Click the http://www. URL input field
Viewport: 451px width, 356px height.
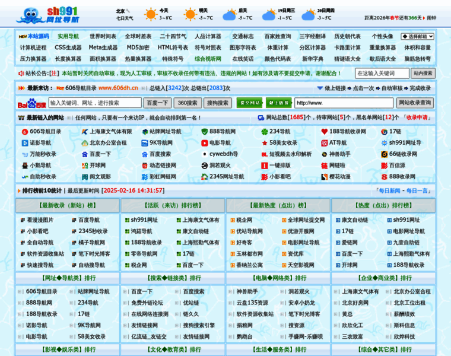pos(344,103)
